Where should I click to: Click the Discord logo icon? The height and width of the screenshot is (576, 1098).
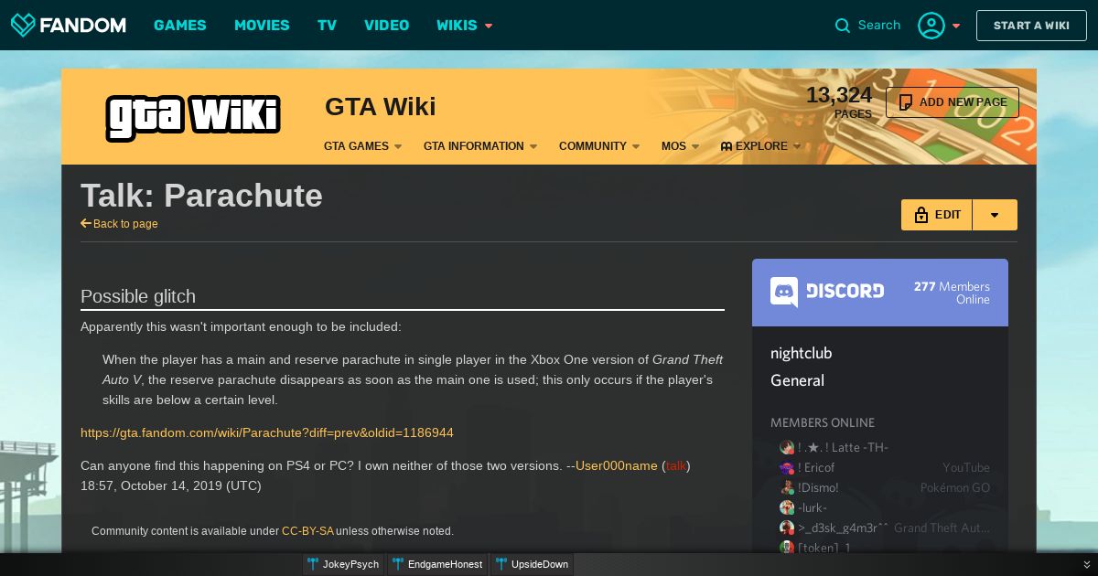(x=784, y=292)
